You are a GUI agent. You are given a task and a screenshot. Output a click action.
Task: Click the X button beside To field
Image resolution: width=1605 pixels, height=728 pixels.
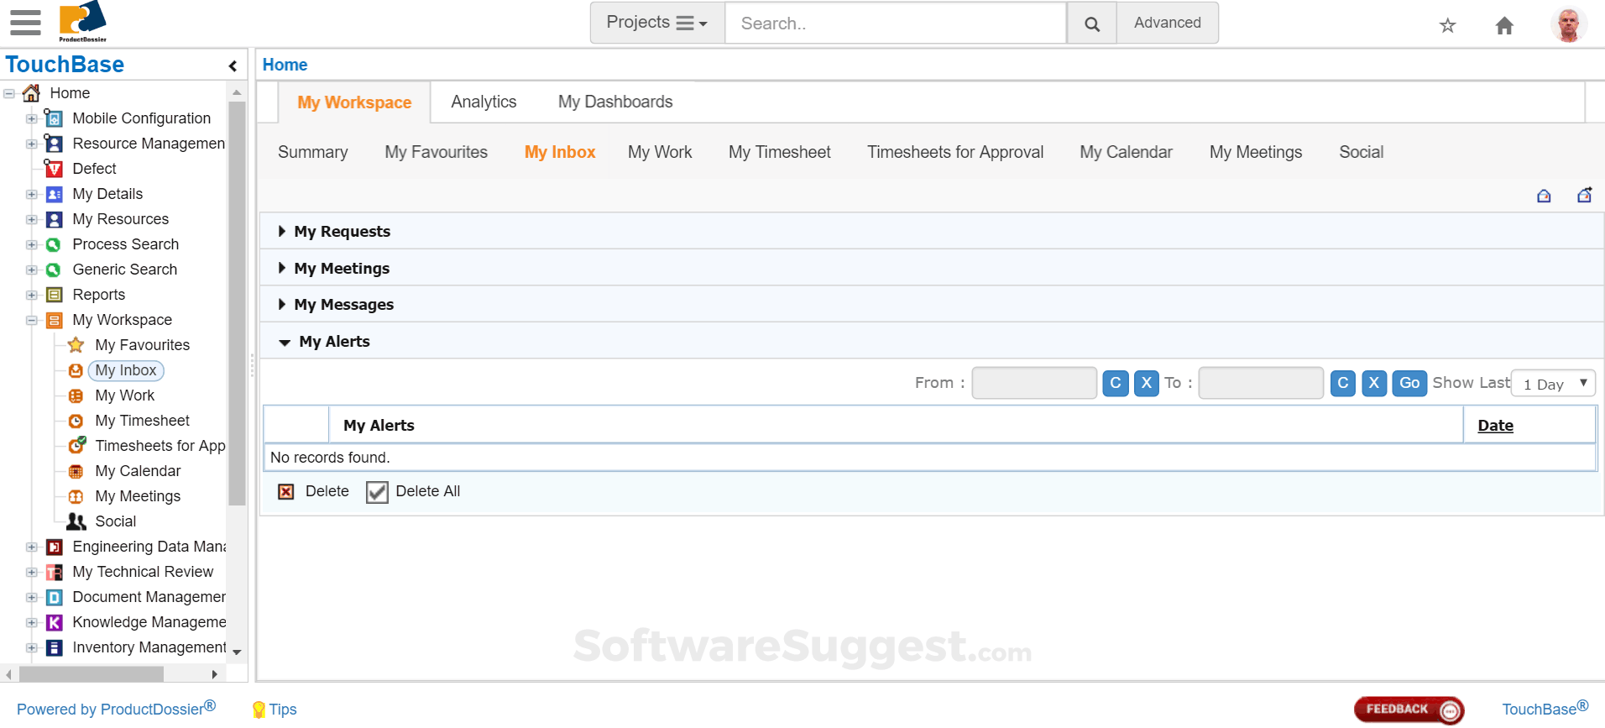pyautogui.click(x=1373, y=383)
